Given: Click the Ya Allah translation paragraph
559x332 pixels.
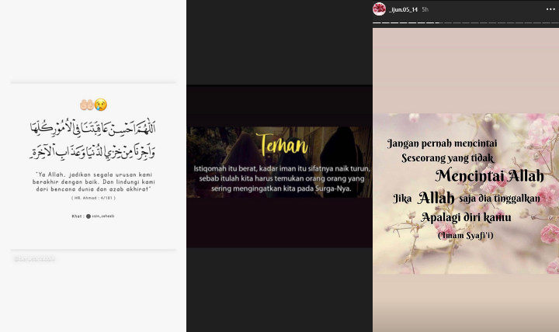Looking at the screenshot, I should click(x=93, y=182).
